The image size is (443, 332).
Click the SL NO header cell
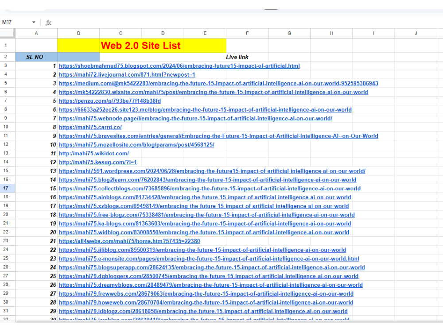[x=36, y=57]
